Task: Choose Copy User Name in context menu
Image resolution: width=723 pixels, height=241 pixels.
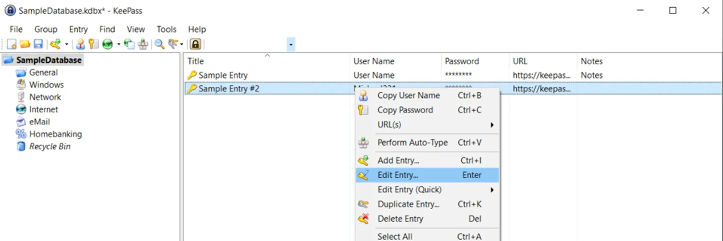Action: [x=428, y=95]
